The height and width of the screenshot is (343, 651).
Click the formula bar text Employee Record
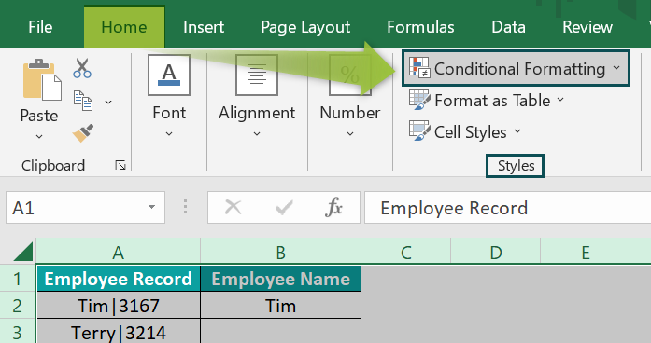[x=454, y=208]
